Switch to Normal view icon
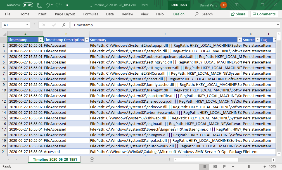The width and height of the screenshot is (282, 170). (x=204, y=166)
